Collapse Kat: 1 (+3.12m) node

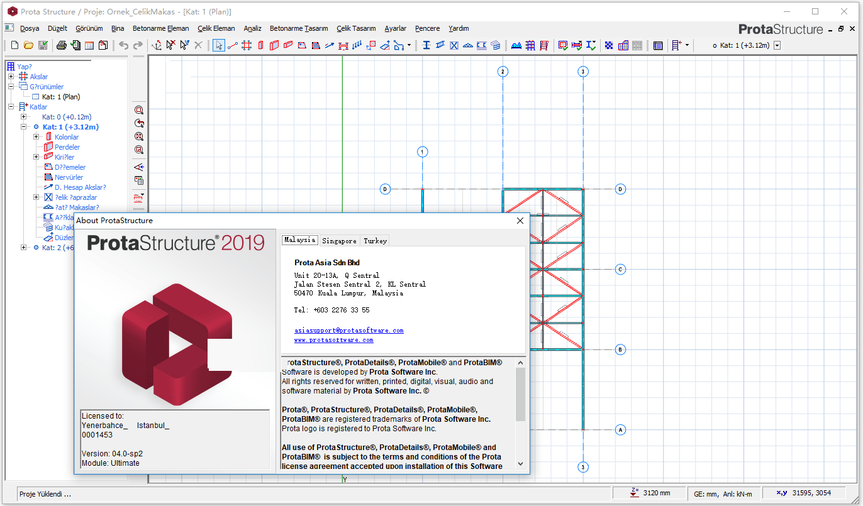pyautogui.click(x=23, y=127)
